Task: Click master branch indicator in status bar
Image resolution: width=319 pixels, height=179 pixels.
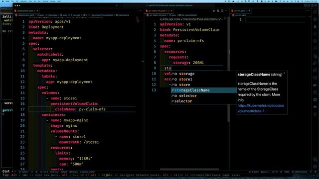Action: point(24,172)
